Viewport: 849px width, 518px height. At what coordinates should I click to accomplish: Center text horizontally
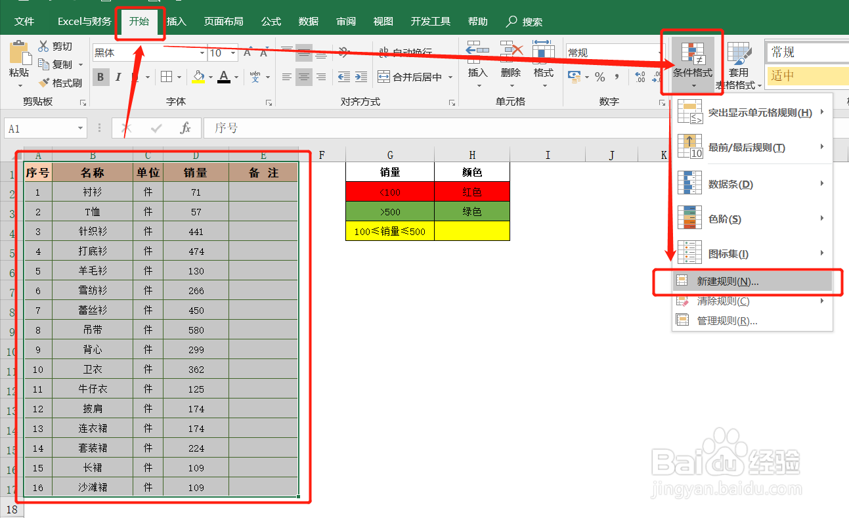click(303, 77)
